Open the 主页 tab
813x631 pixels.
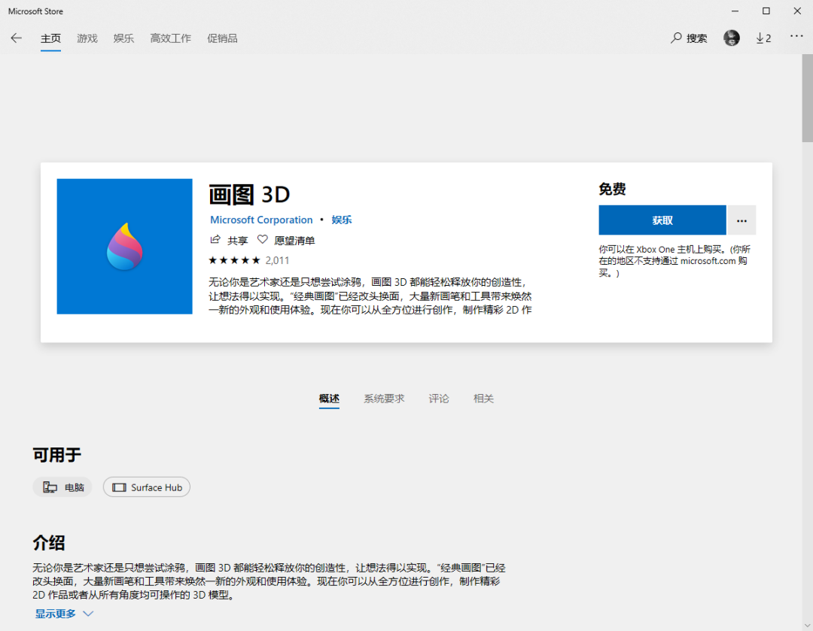tap(51, 38)
